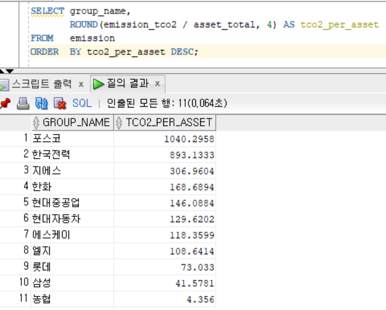
Task: Switch to 질의 결과 tab
Action: point(128,83)
